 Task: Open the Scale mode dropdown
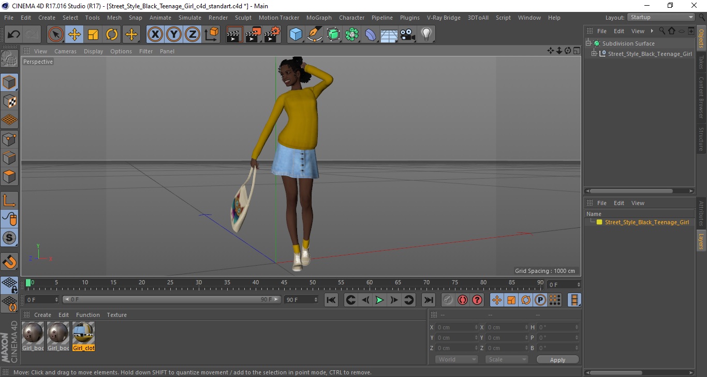[x=507, y=359]
